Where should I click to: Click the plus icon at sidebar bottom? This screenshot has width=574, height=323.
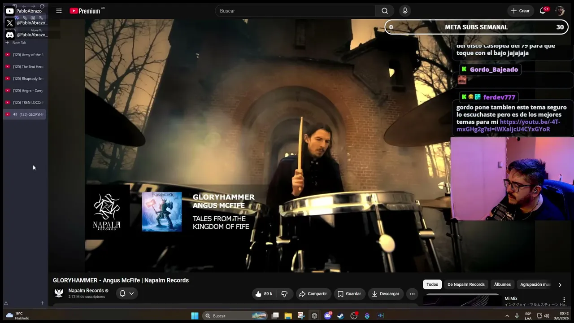tap(42, 303)
